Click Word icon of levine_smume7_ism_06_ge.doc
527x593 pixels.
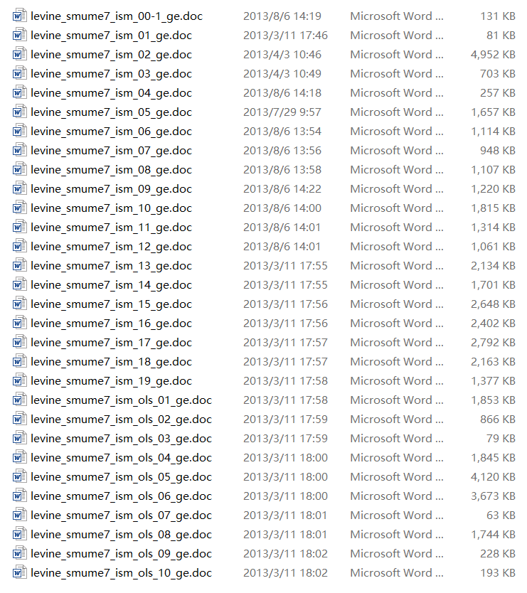pyautogui.click(x=20, y=132)
